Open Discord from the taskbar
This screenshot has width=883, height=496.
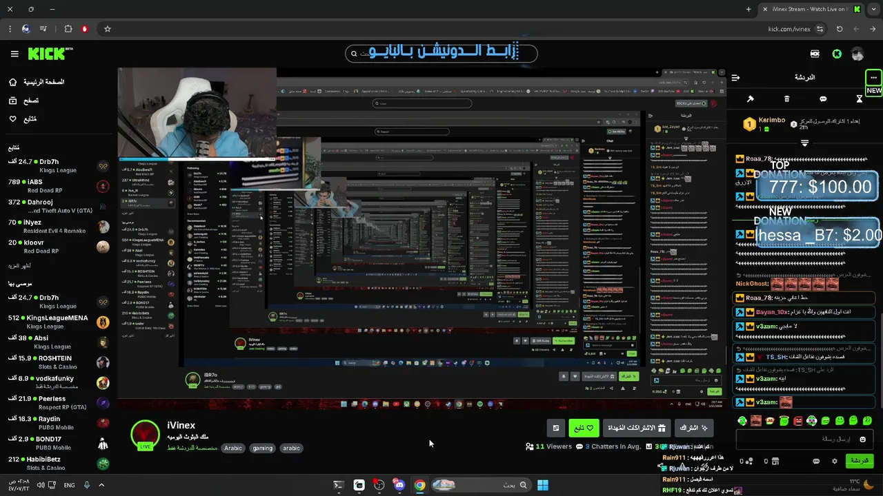pyautogui.click(x=399, y=485)
